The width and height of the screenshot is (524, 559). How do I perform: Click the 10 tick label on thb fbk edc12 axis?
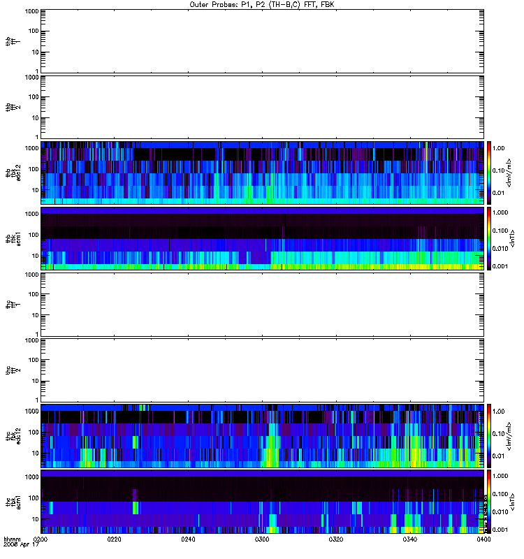[x=36, y=190]
